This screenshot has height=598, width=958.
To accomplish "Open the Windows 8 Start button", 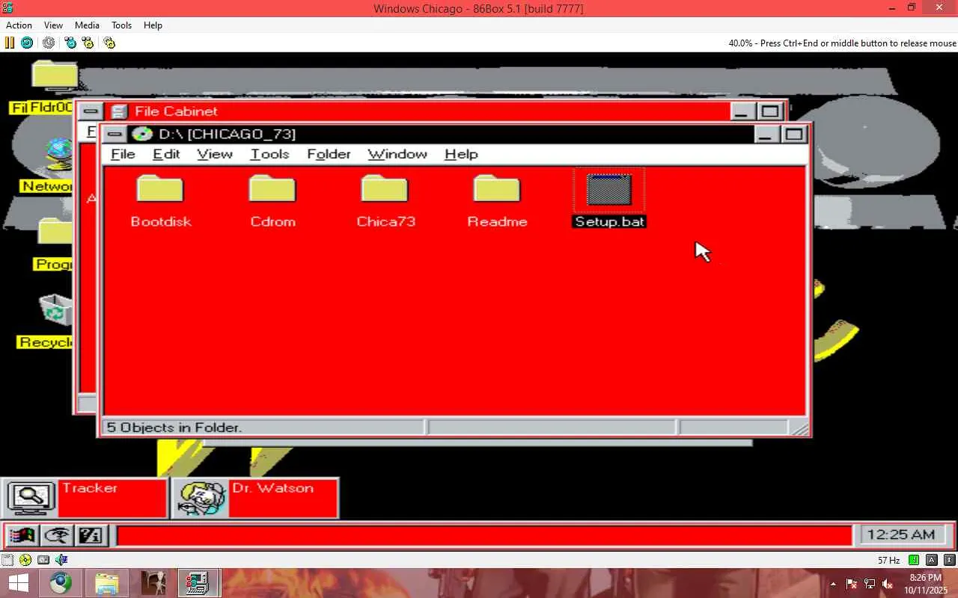I will (x=19, y=583).
